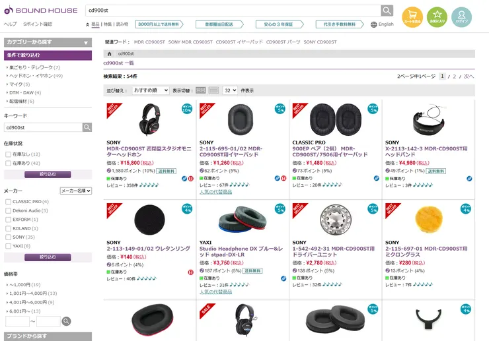
Task: Open the メーカー名順 maker sort dropdown
Action: pyautogui.click(x=76, y=191)
